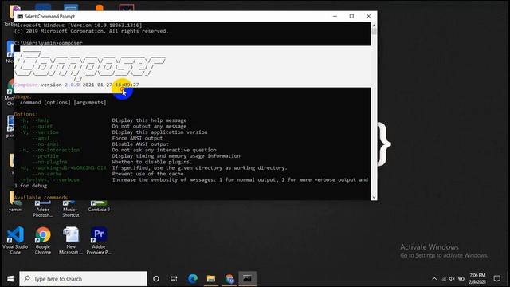Click the Command Prompt scrollbar up arrow
The height and width of the screenshot is (287, 510).
tap(374, 26)
